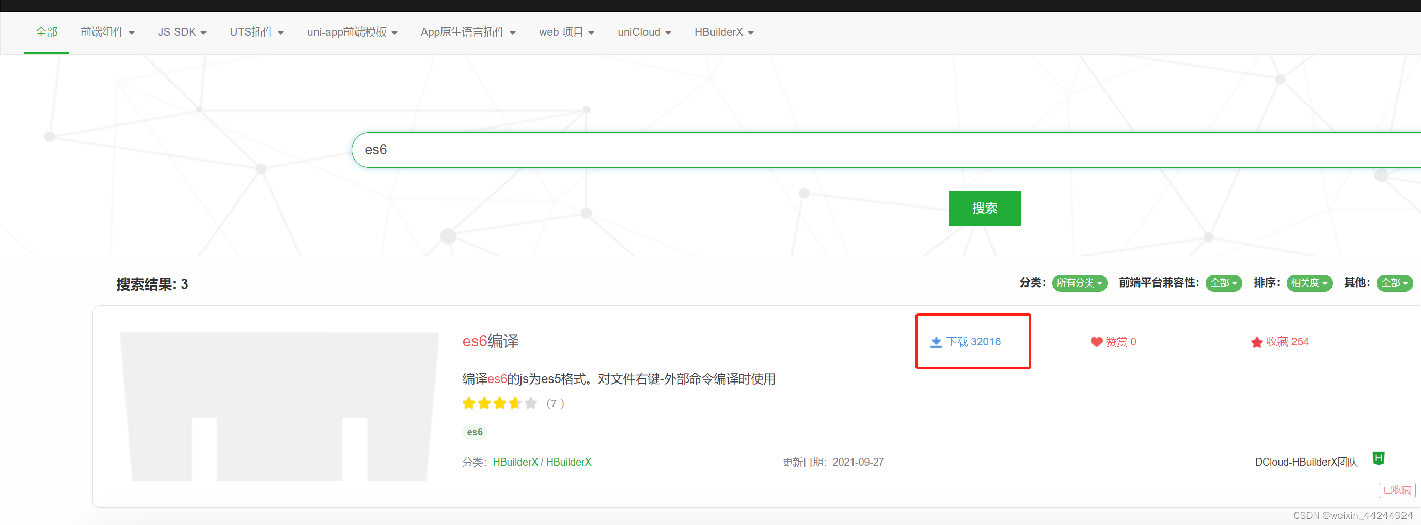1421x525 pixels.
Task: Open the JS SDK dropdown menu
Action: click(182, 32)
